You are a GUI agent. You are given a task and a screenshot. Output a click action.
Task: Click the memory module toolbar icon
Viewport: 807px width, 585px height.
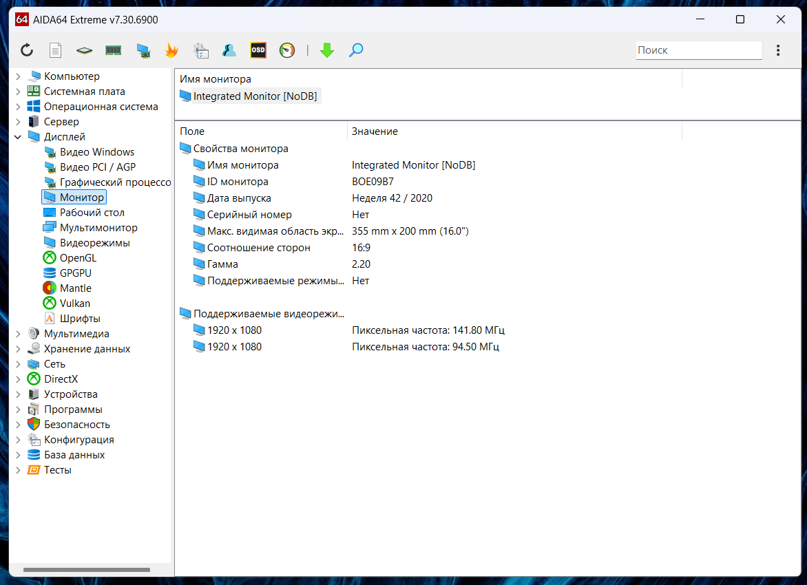(x=113, y=50)
